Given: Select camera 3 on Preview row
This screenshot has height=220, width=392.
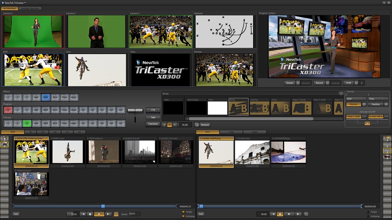Looking at the screenshot, I should (x=27, y=123).
